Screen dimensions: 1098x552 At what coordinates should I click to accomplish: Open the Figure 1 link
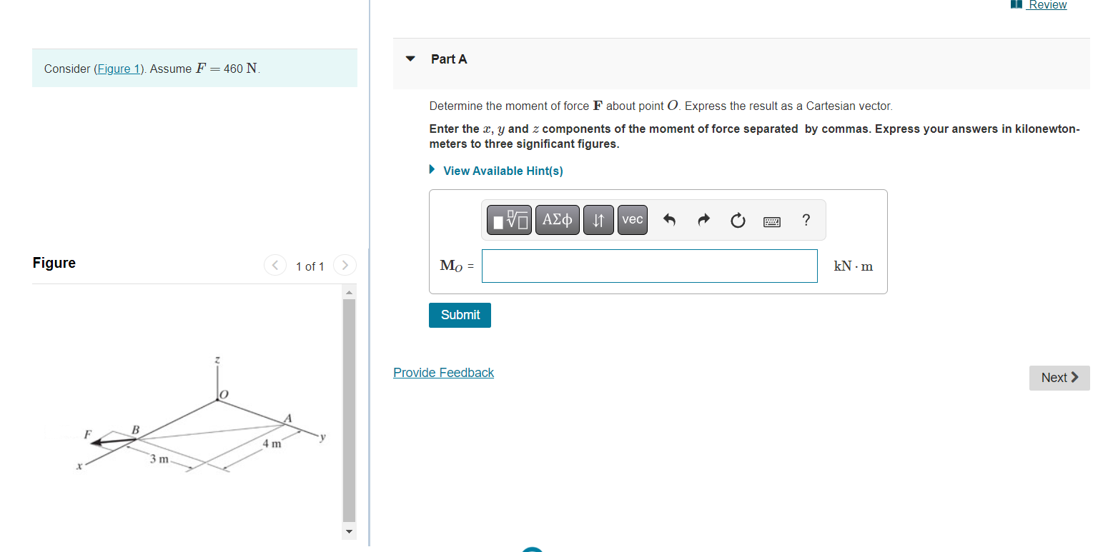pyautogui.click(x=119, y=69)
